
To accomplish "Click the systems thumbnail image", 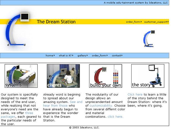I will pos(21,76).
